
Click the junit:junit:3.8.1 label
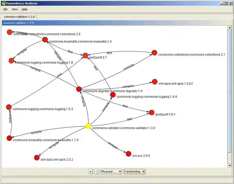166,114
